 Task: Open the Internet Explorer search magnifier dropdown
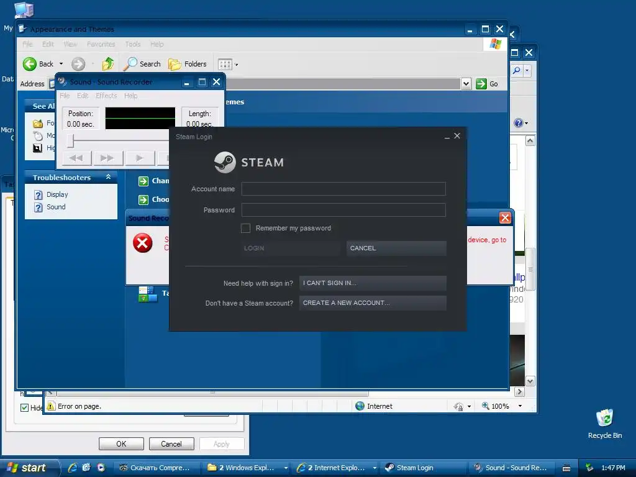pos(527,71)
